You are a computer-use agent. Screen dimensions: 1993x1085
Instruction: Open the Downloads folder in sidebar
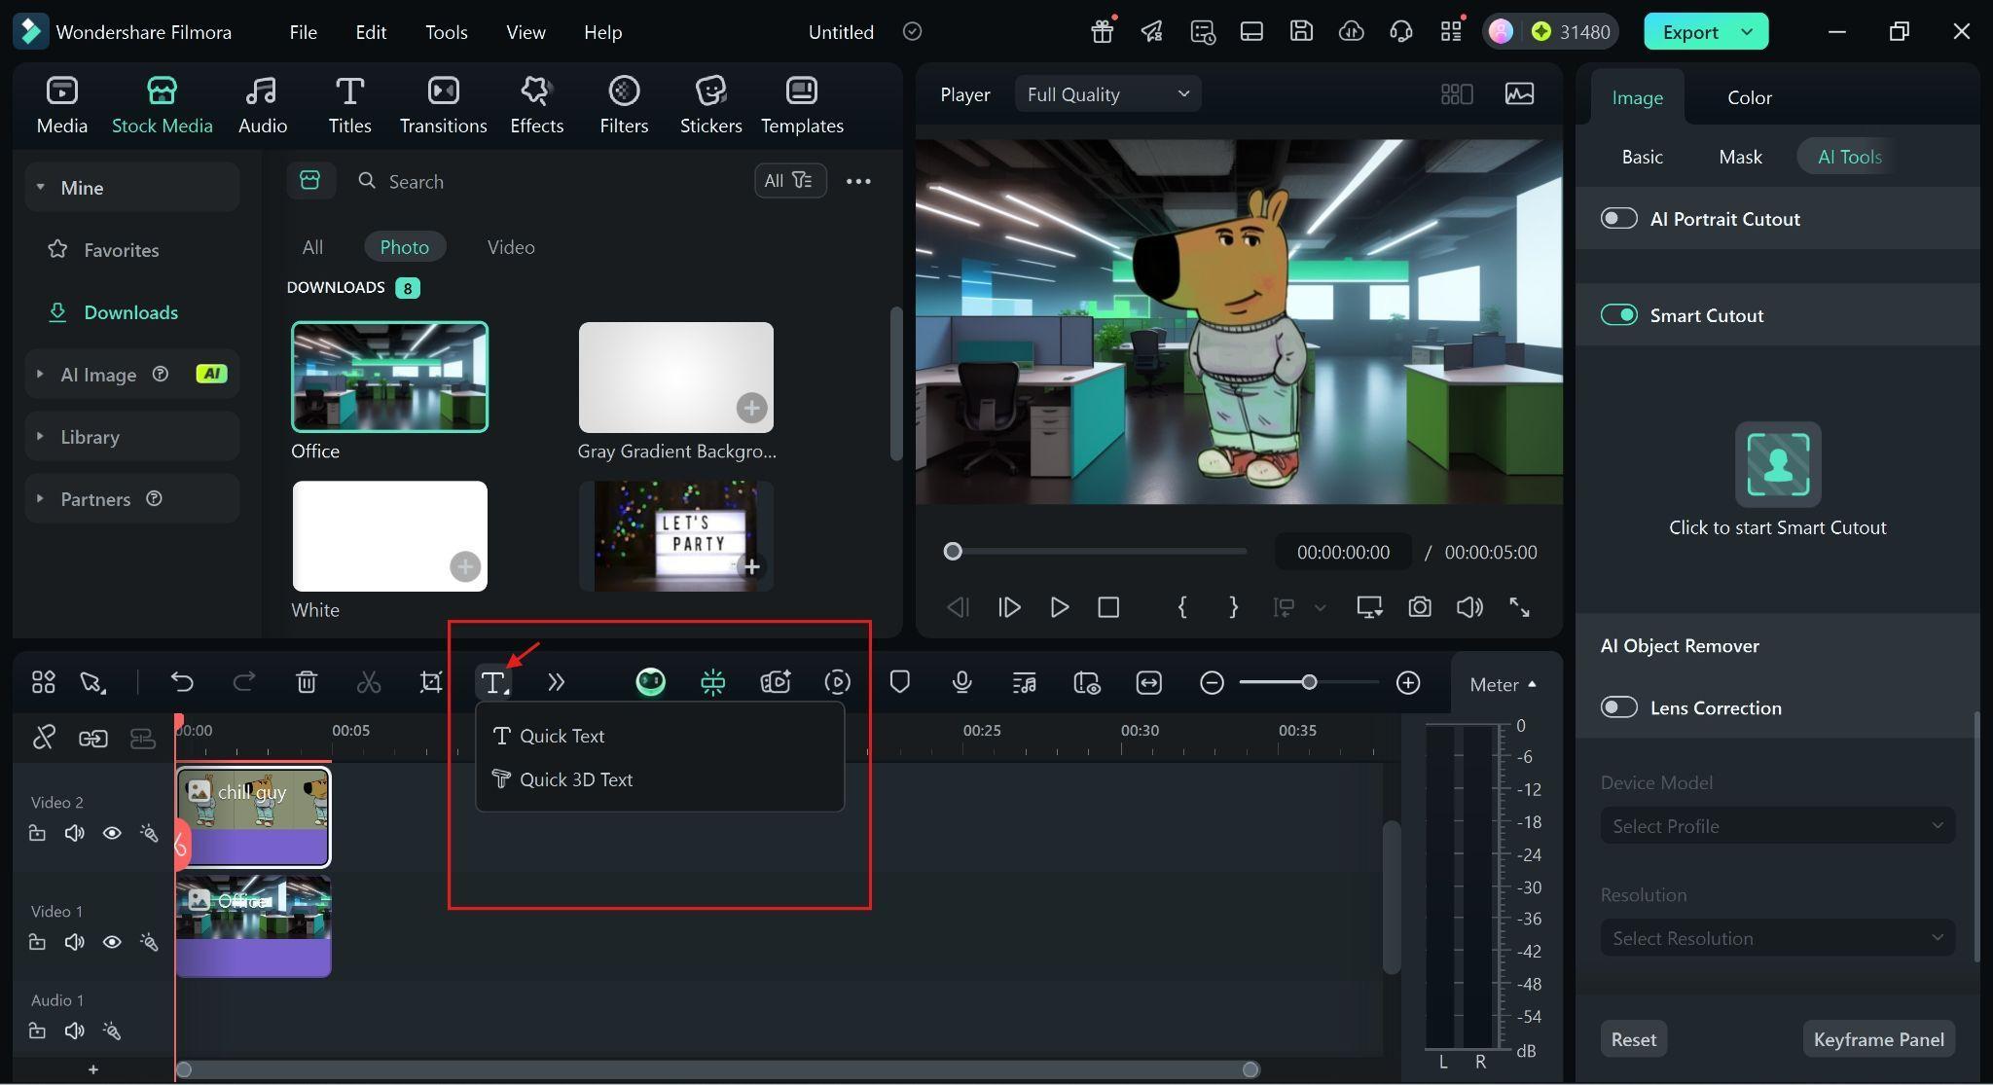click(130, 312)
